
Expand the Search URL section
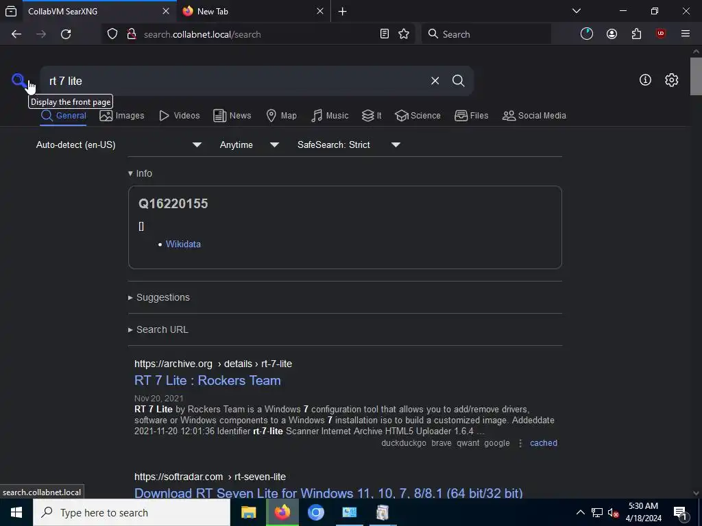tap(158, 329)
